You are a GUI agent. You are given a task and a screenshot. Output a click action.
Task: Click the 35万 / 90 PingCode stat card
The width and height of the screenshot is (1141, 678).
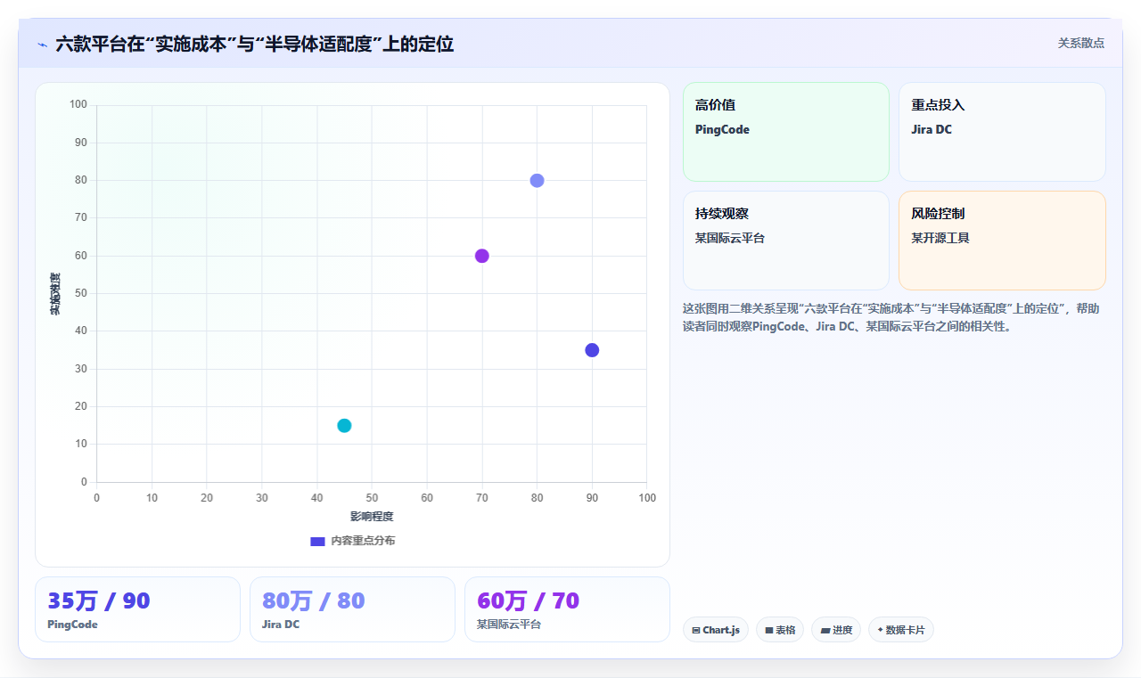[x=137, y=609]
